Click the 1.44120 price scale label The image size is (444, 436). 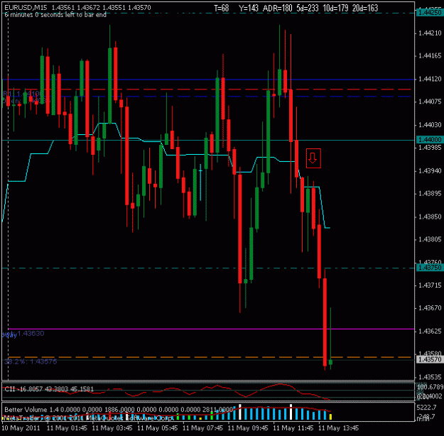430,79
